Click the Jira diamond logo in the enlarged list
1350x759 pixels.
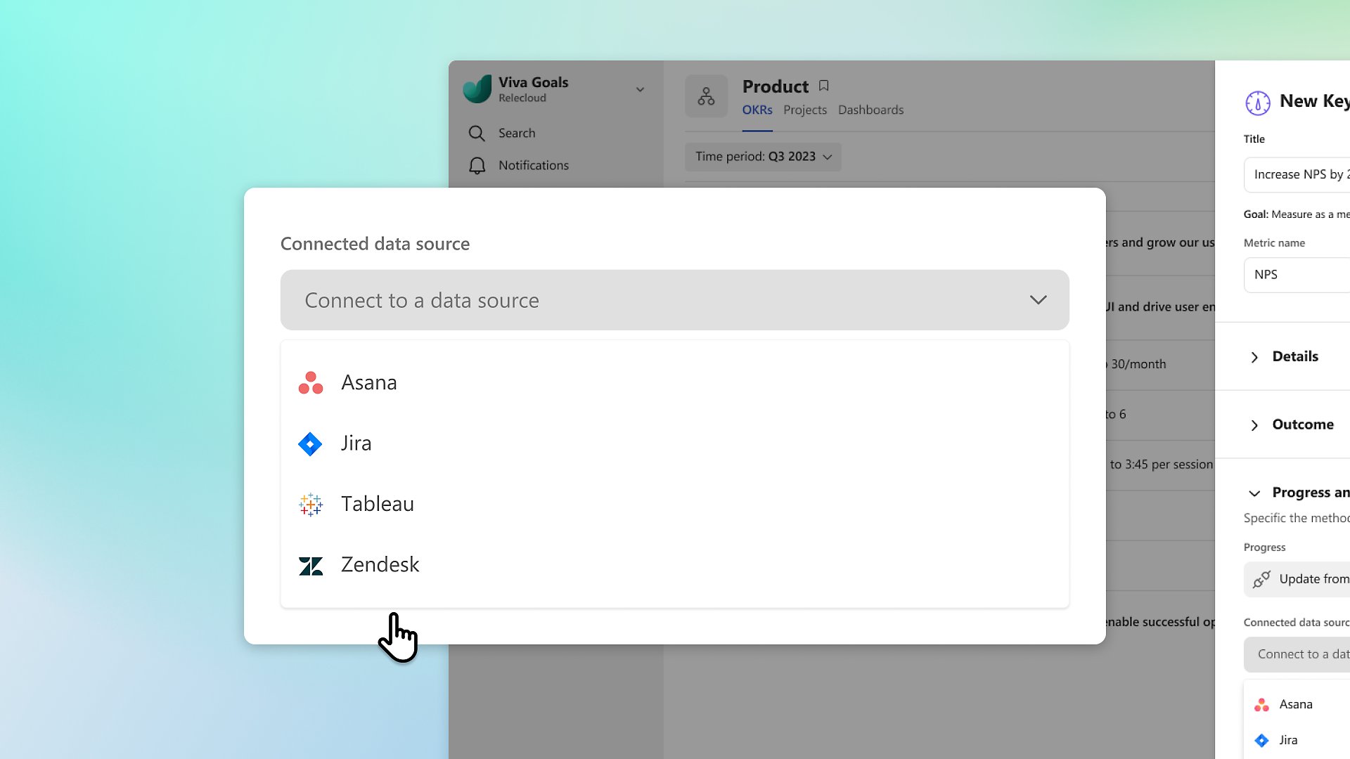[310, 444]
